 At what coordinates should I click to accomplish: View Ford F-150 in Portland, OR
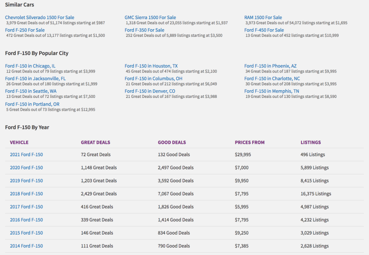coord(32,104)
